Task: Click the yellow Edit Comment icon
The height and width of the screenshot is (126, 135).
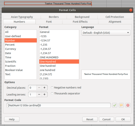Action: click(x=121, y=105)
